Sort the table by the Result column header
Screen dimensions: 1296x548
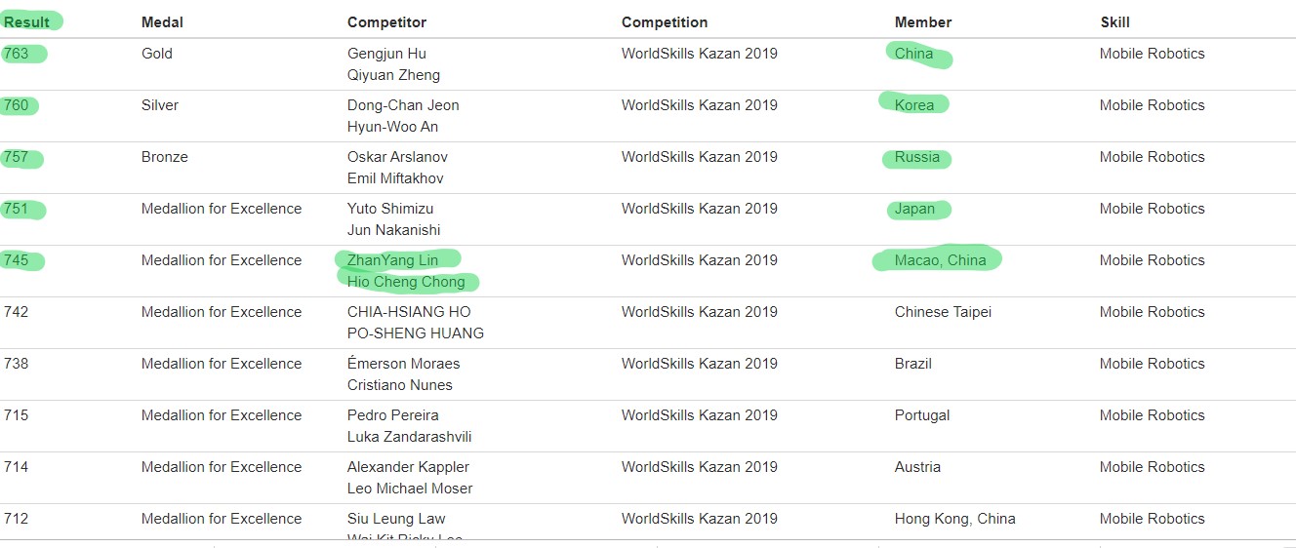tap(26, 22)
